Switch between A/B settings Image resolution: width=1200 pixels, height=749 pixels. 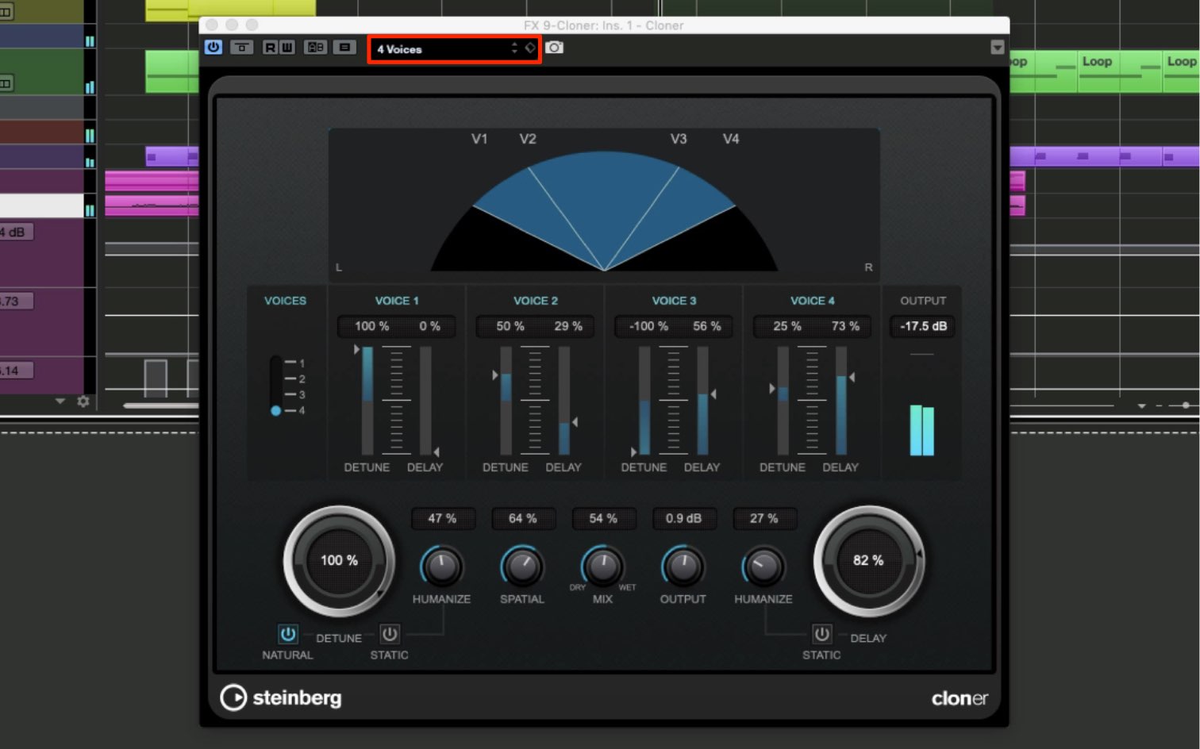click(316, 48)
